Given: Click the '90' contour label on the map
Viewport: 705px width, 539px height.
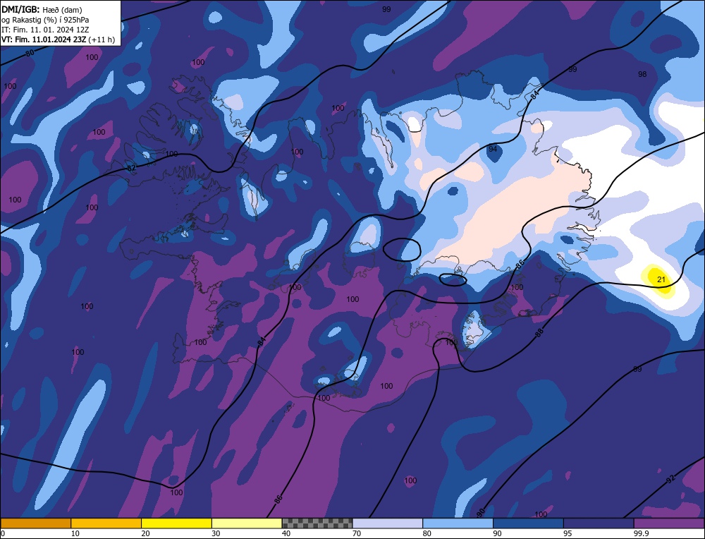Looking at the screenshot, I should click(481, 512).
